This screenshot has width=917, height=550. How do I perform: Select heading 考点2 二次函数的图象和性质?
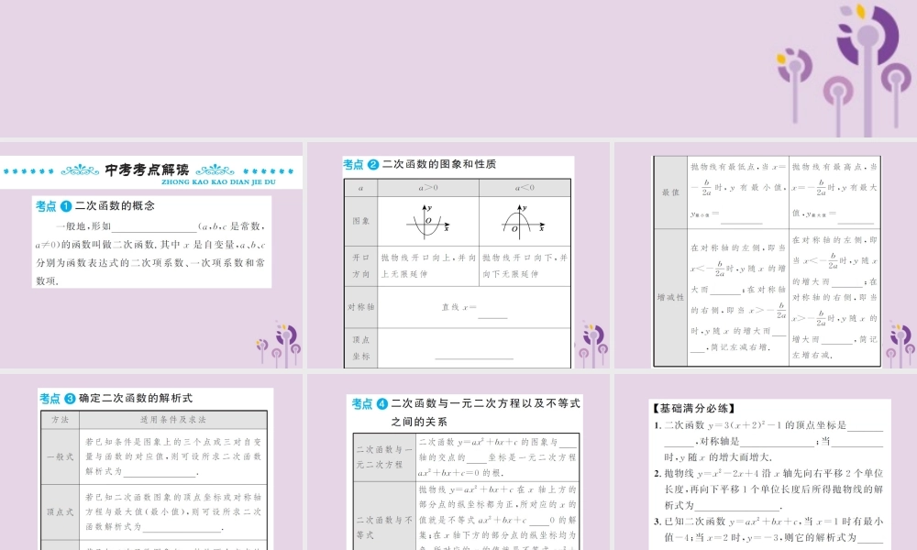click(419, 165)
